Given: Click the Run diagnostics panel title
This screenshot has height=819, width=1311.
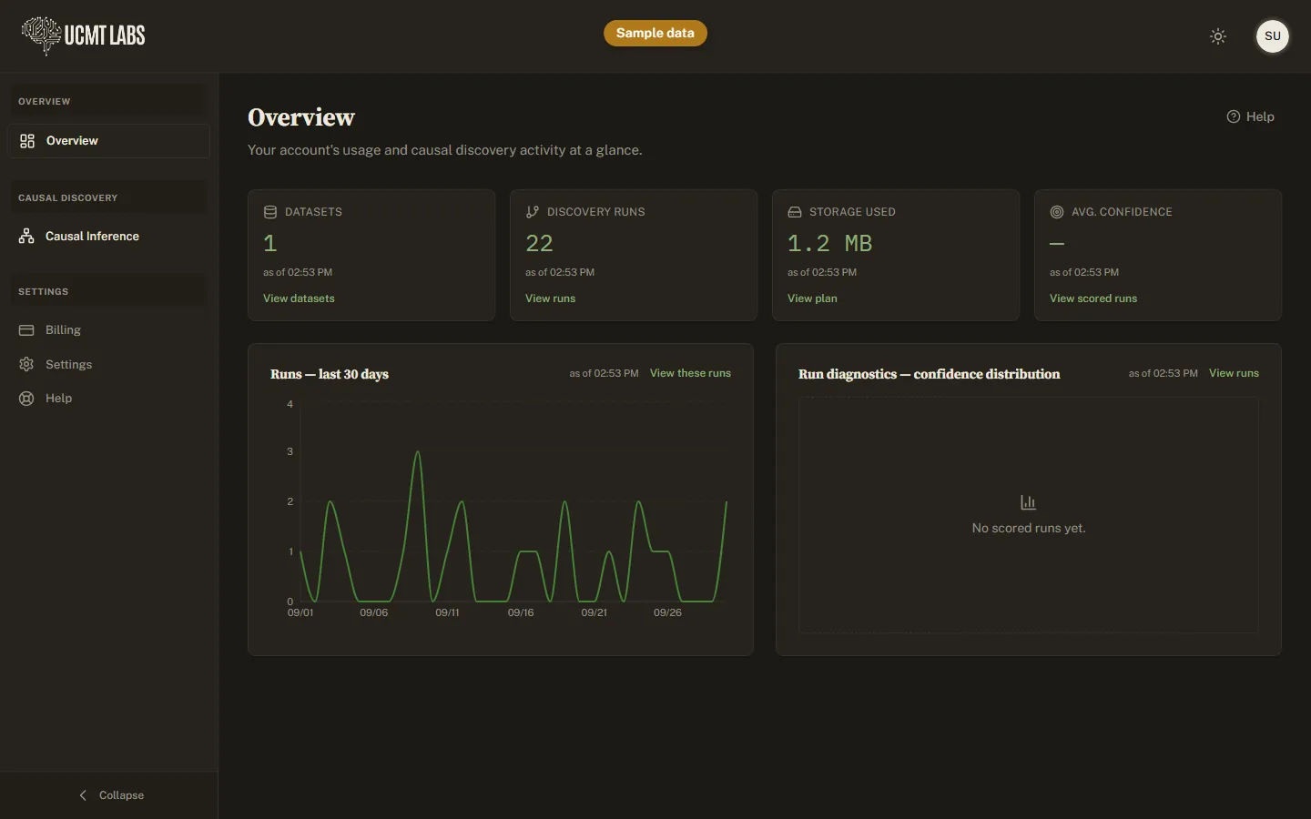Looking at the screenshot, I should click(930, 374).
